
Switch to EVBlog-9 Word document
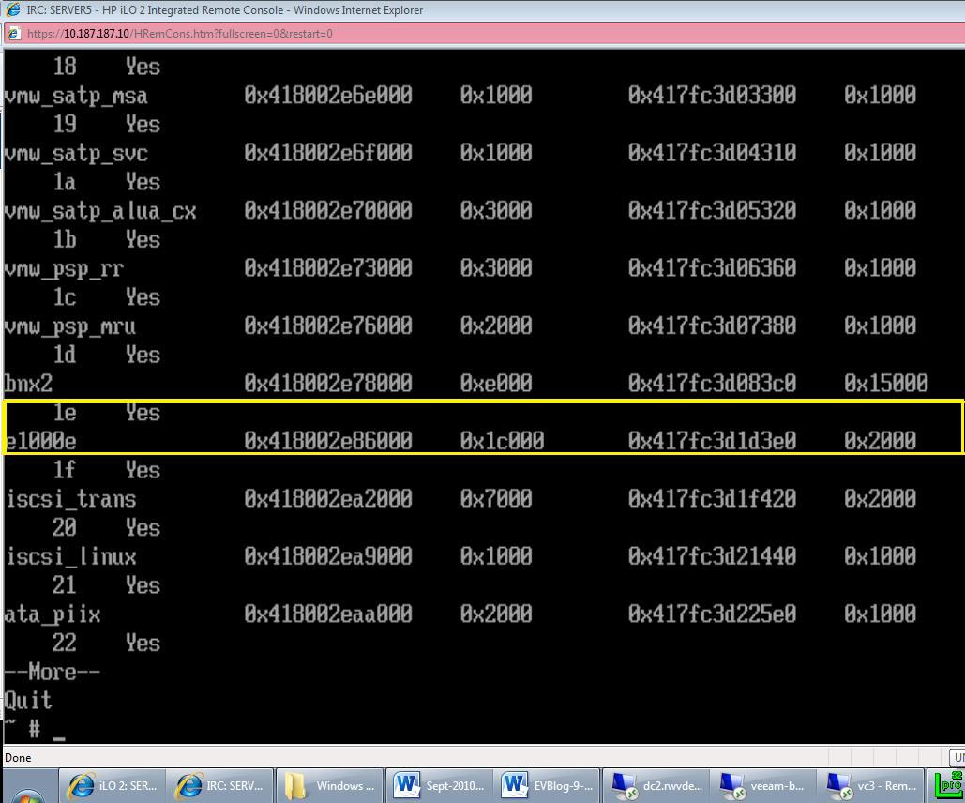point(547,786)
